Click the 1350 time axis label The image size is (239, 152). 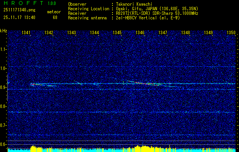coord(231,33)
